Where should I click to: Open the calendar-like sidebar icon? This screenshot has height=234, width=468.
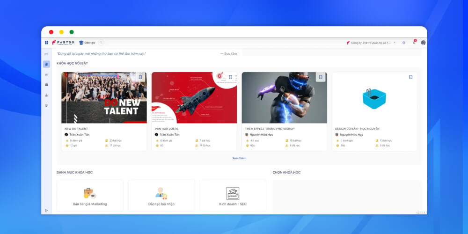(x=46, y=85)
